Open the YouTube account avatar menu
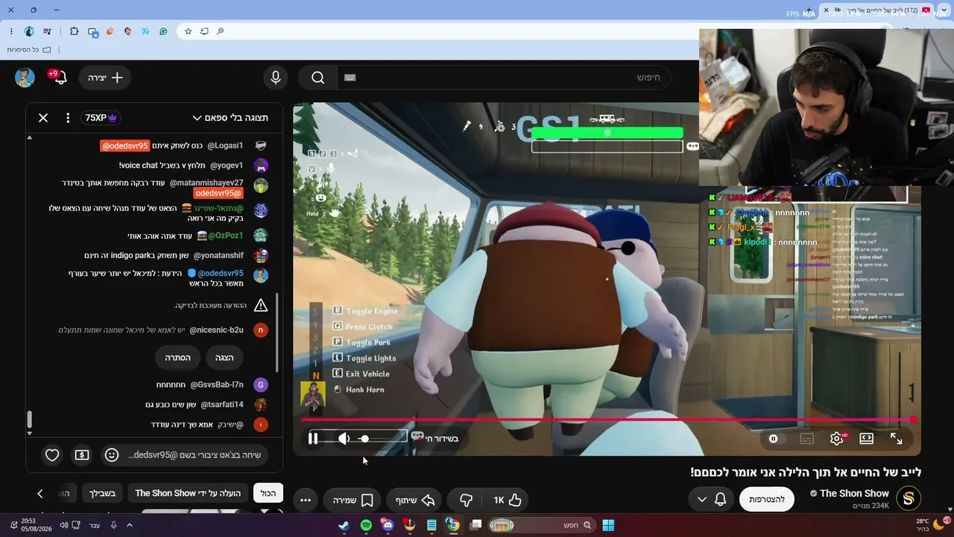954x537 pixels. click(x=25, y=78)
